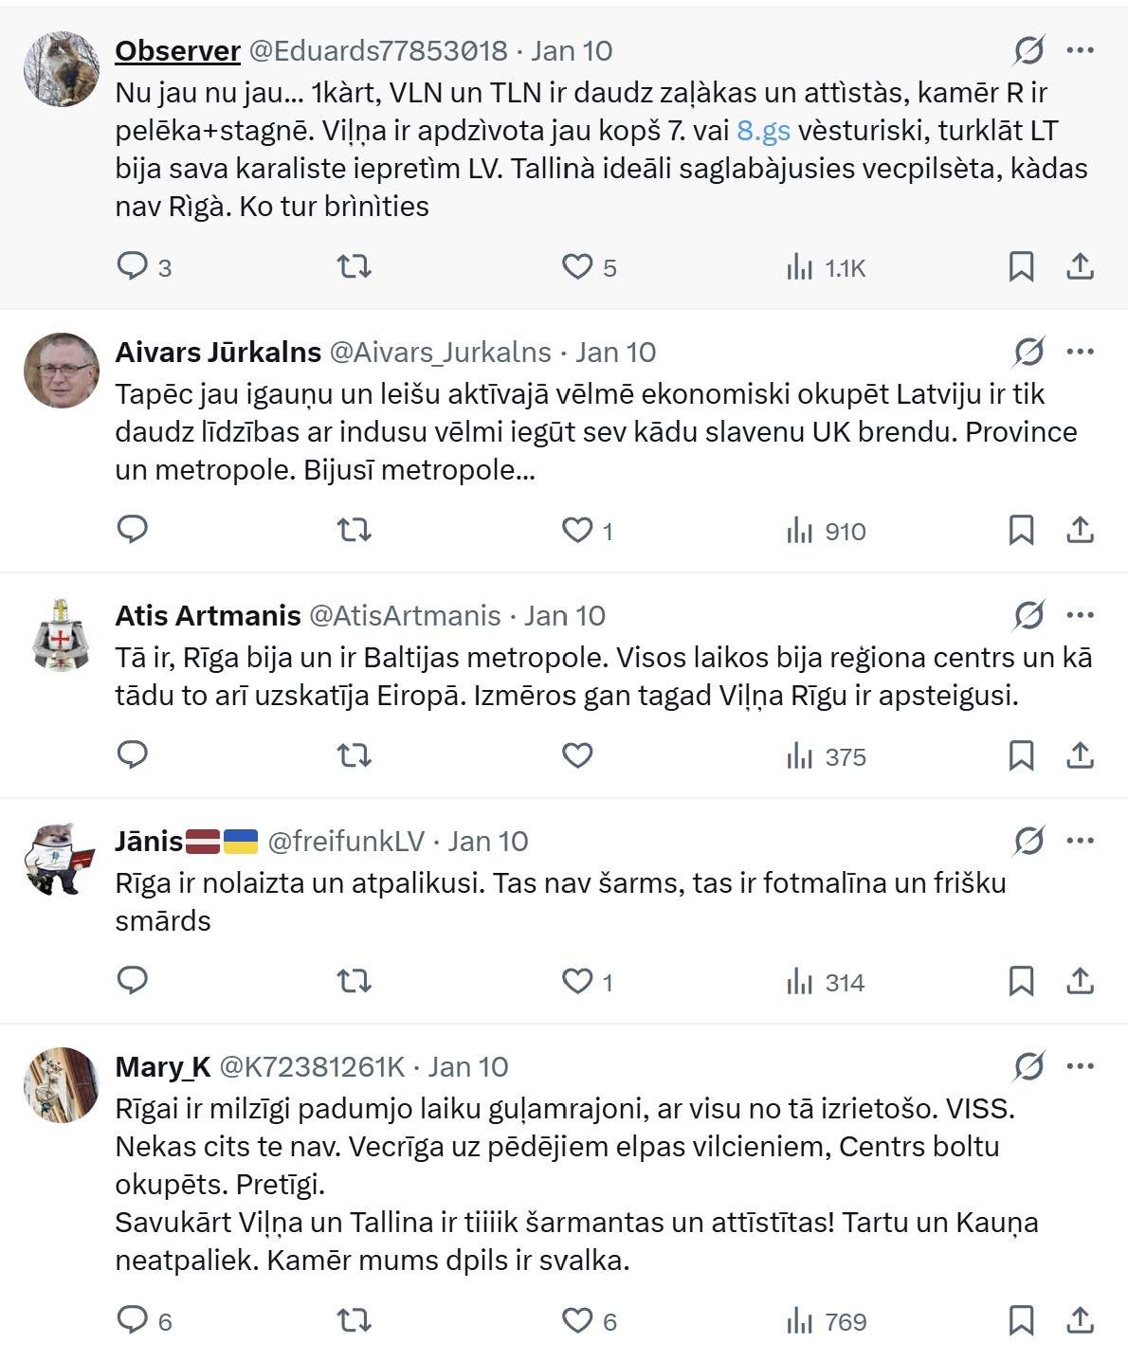This screenshot has height=1361, width=1128.
Task: Like Observer's tweet with 5 likes
Action: coord(577,266)
